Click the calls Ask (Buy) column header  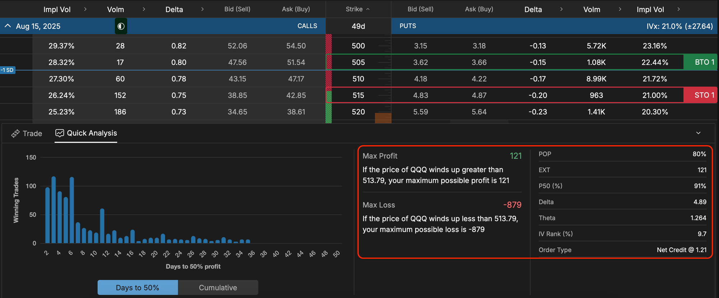(x=296, y=9)
